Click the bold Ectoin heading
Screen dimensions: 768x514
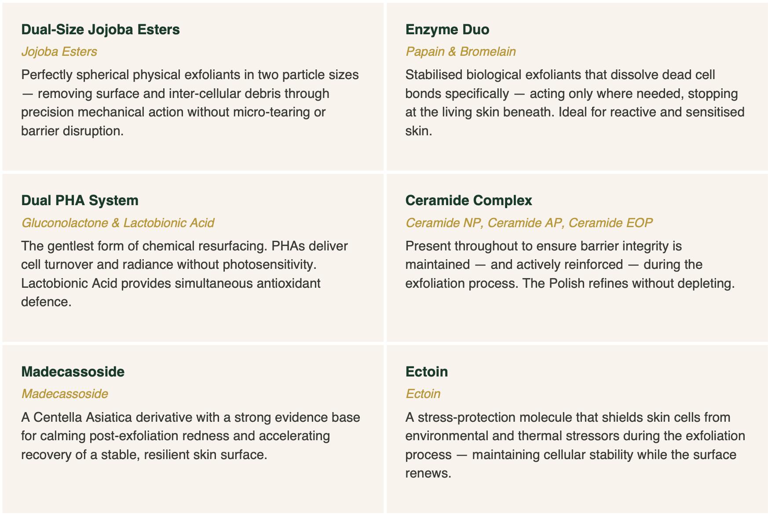pyautogui.click(x=426, y=372)
